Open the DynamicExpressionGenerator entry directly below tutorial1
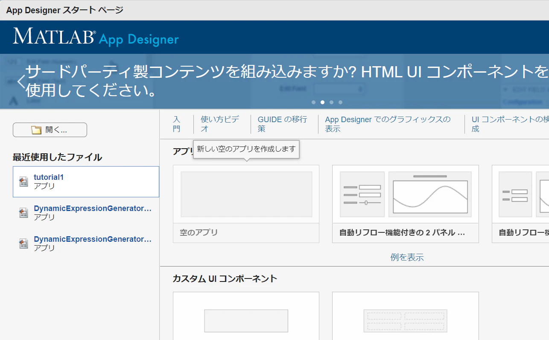Image resolution: width=549 pixels, height=340 pixels. tap(86, 213)
